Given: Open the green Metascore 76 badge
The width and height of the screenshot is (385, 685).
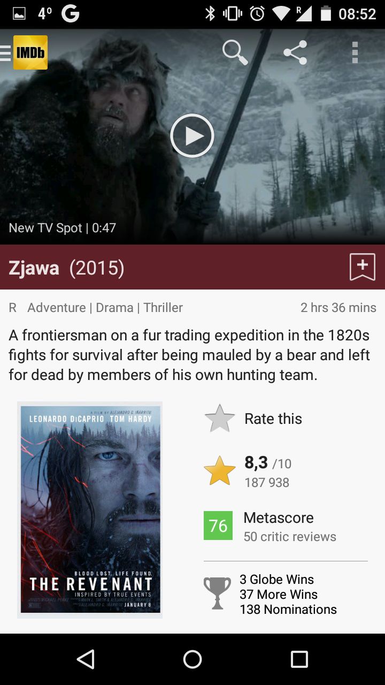Looking at the screenshot, I should (x=218, y=526).
